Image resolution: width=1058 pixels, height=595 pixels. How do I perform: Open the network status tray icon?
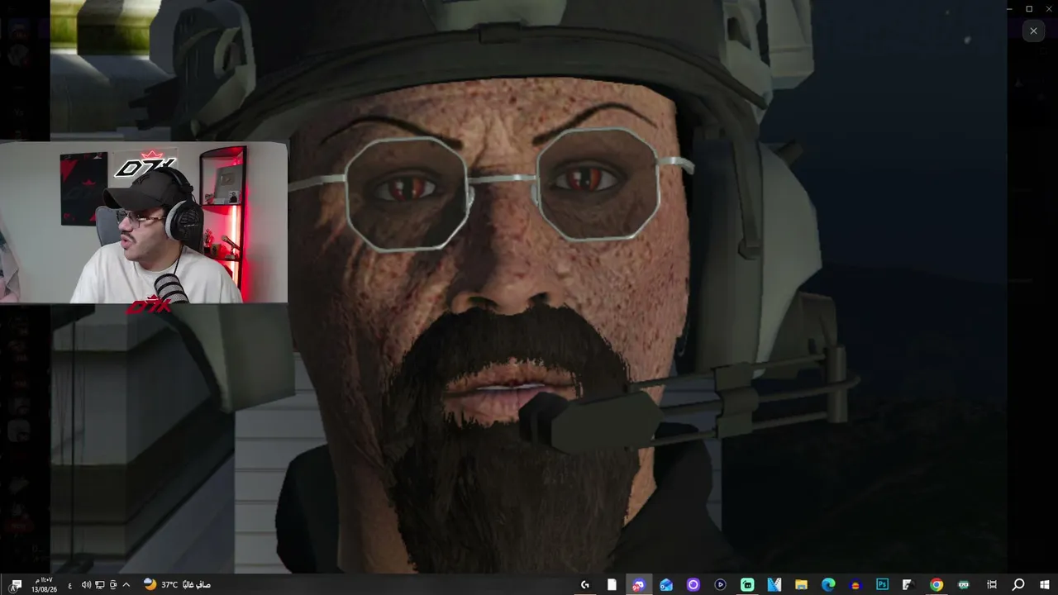99,585
